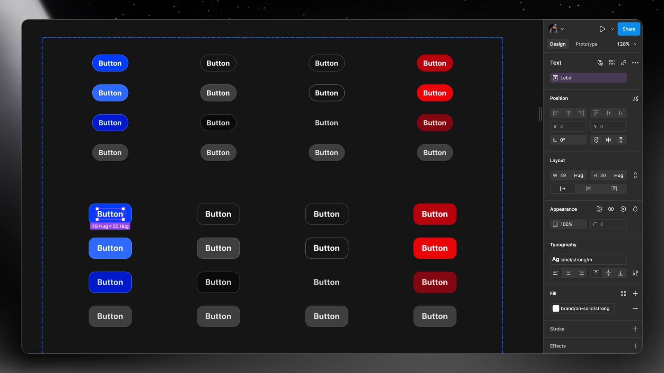The width and height of the screenshot is (664, 373).
Task: Click the copy link icon in Text panel
Action: click(x=624, y=63)
